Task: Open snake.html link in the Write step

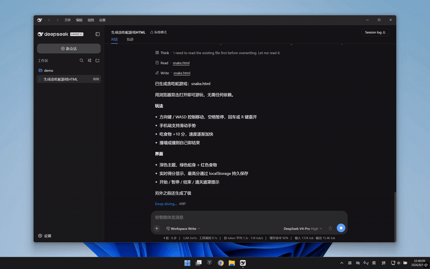Action: [x=182, y=73]
